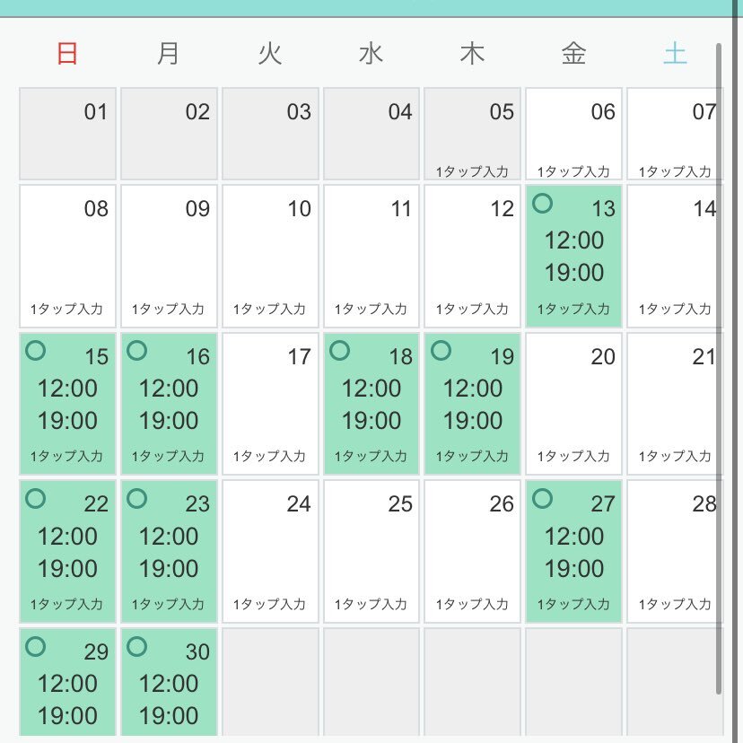
Task: Click the 土 Saturday column header
Action: click(x=675, y=53)
